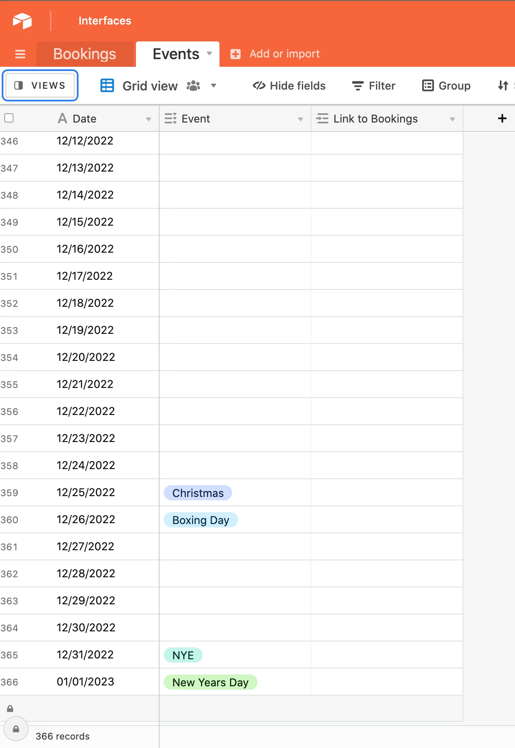Select the date cell 12/15/2022
This screenshot has height=748, width=515.
coord(85,222)
